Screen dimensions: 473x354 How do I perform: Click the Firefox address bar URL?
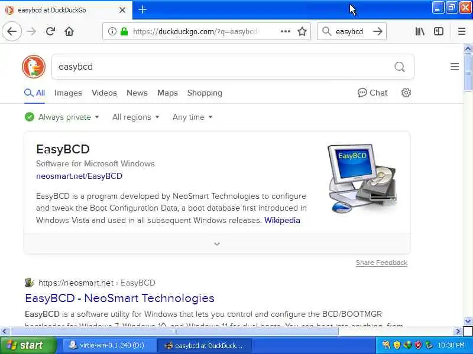pyautogui.click(x=196, y=31)
